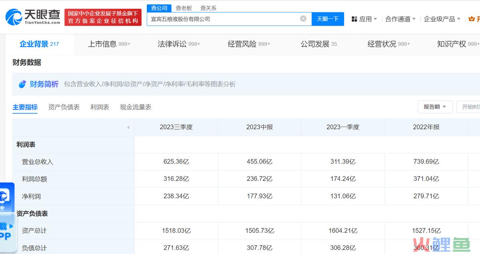Click the 131.06亿 net profit cell

point(343,196)
